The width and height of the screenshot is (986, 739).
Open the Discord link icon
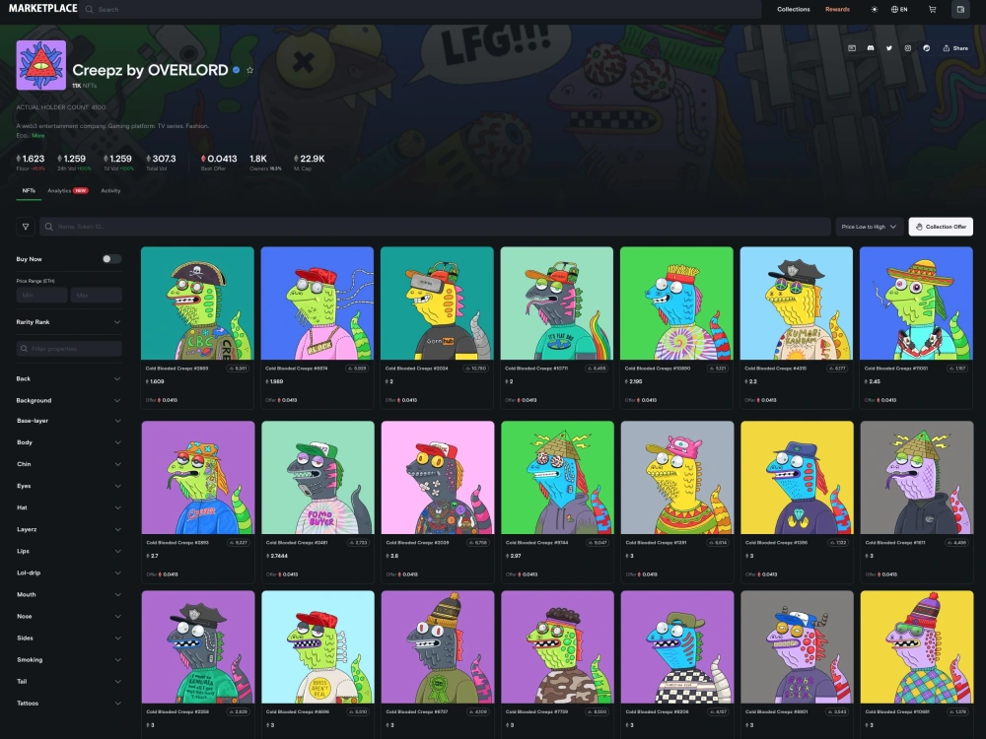[x=871, y=48]
